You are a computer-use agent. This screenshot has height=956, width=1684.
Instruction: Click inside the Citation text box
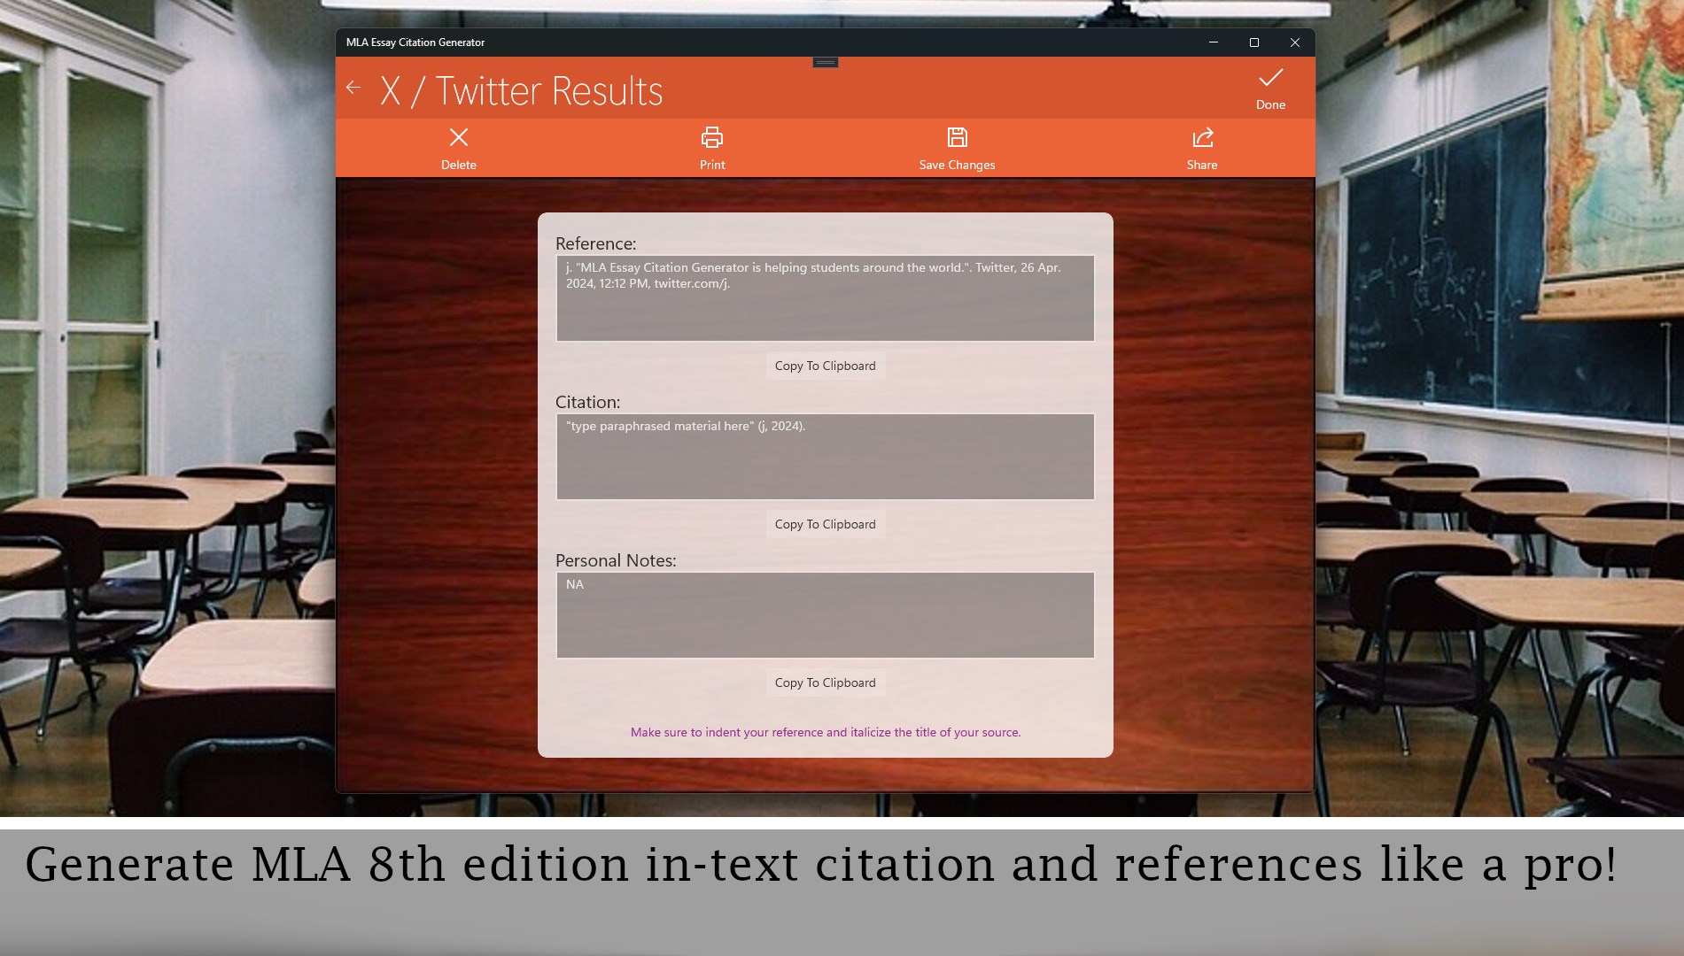point(825,457)
